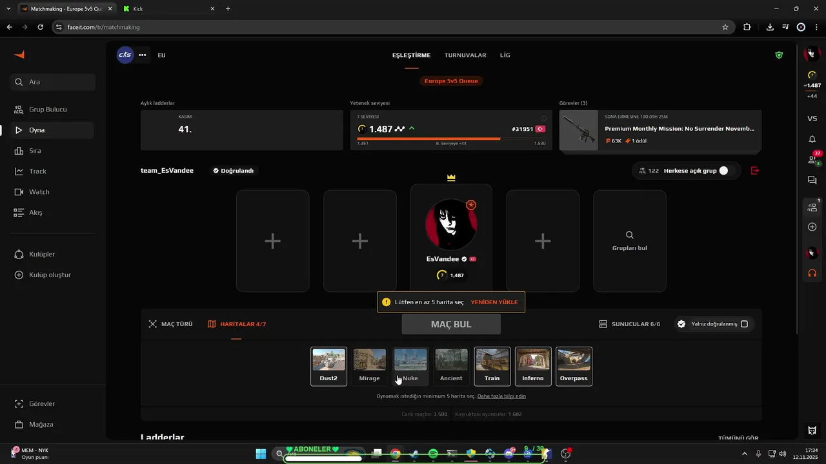Open the notifications bell
The height and width of the screenshot is (464, 826).
tap(812, 139)
